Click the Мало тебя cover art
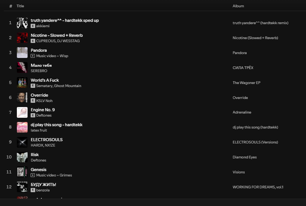 pyautogui.click(x=22, y=68)
